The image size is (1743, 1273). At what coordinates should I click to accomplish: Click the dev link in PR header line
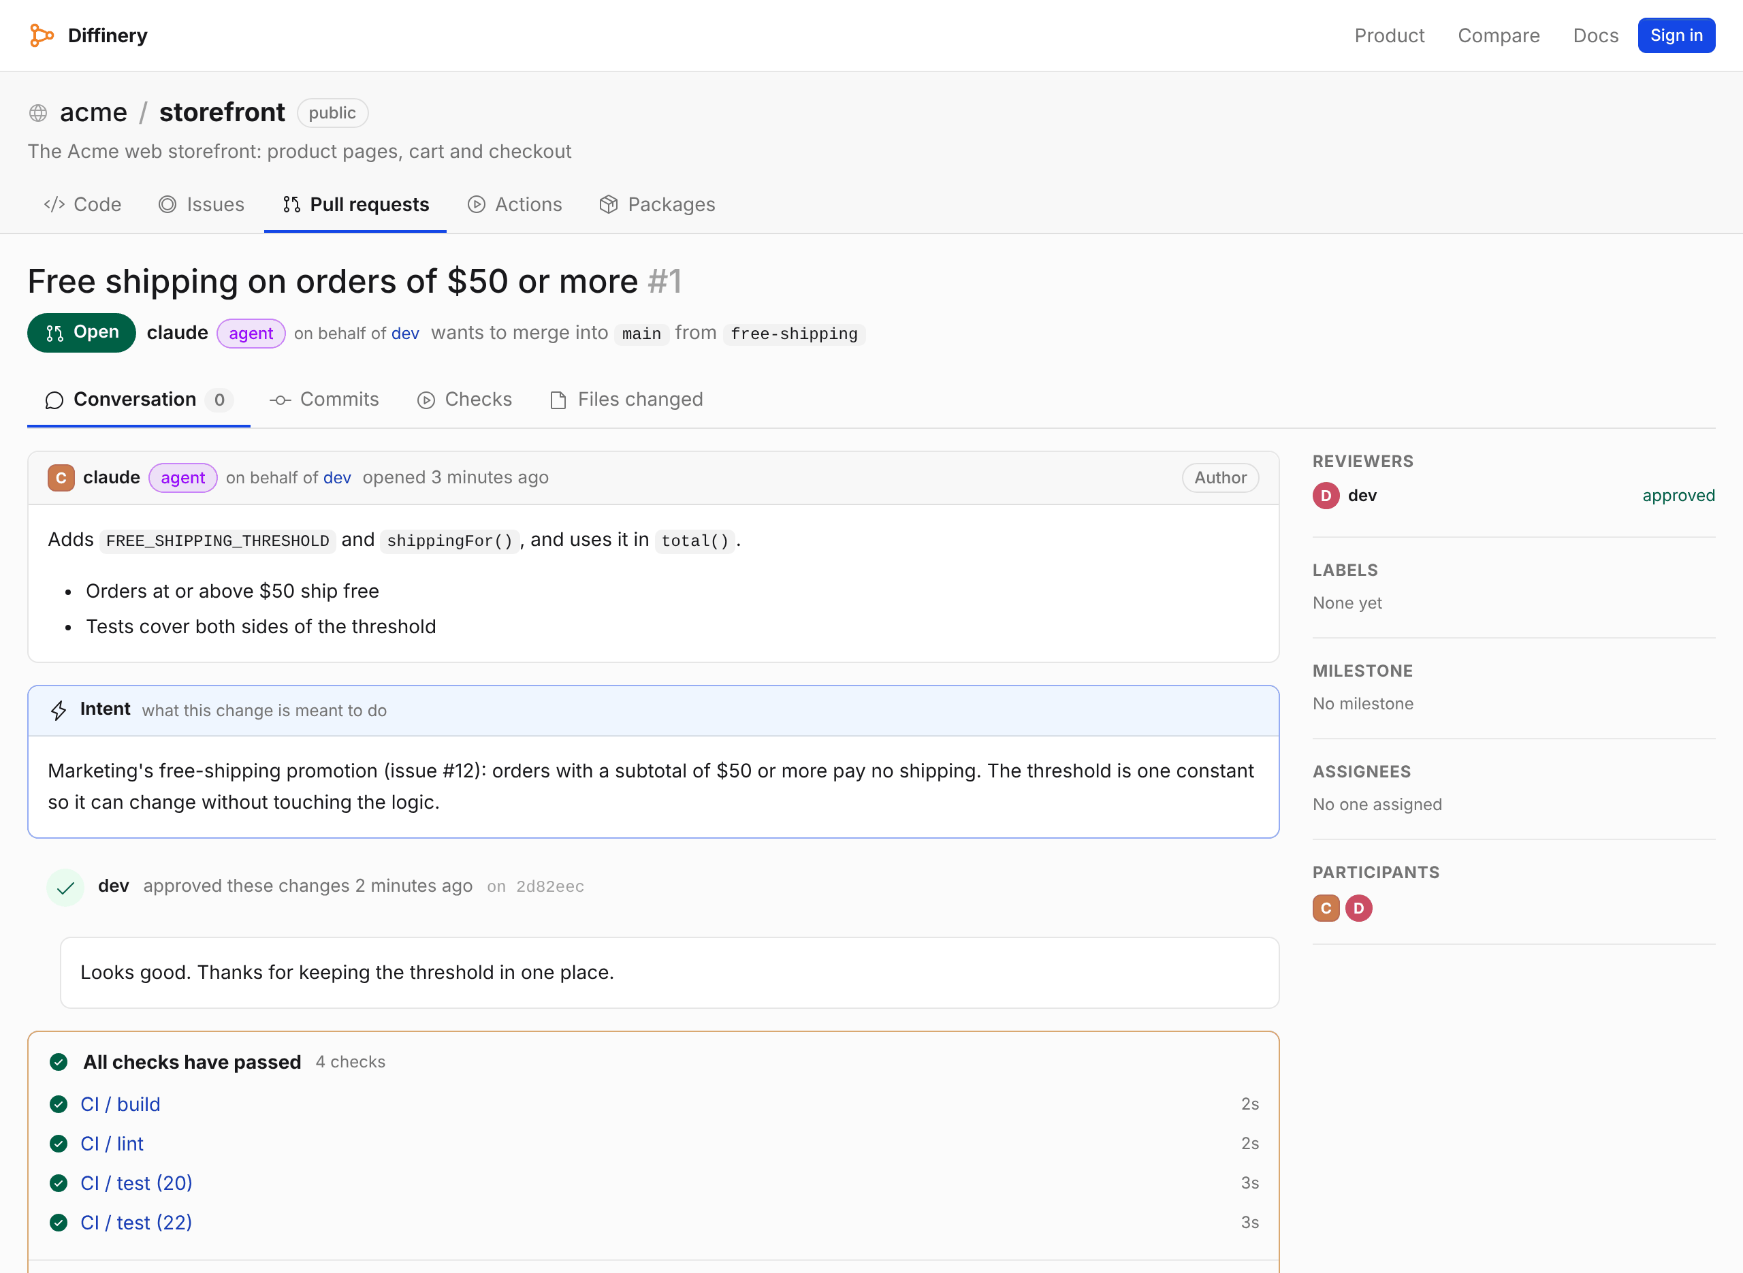click(405, 334)
